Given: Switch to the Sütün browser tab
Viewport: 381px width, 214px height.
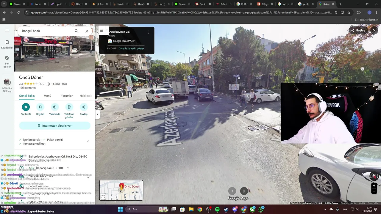Looking at the screenshot, I should (x=203, y=4).
